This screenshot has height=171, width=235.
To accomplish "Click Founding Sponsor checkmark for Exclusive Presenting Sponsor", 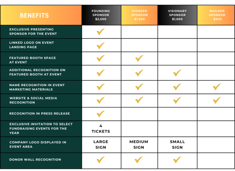I will point(101,32).
